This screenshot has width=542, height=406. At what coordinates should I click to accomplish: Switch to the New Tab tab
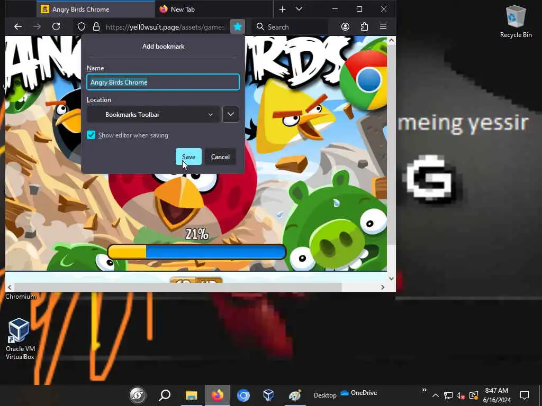(x=214, y=10)
